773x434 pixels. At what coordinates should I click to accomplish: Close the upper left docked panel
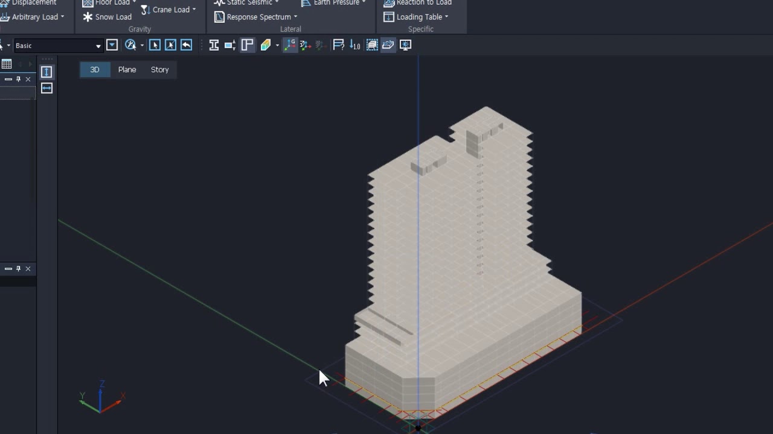[28, 79]
